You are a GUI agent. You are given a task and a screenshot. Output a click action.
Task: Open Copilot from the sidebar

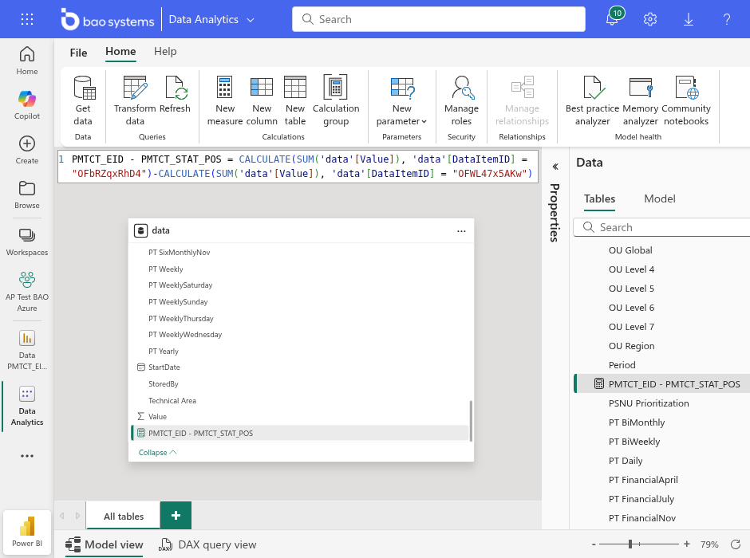[27, 105]
